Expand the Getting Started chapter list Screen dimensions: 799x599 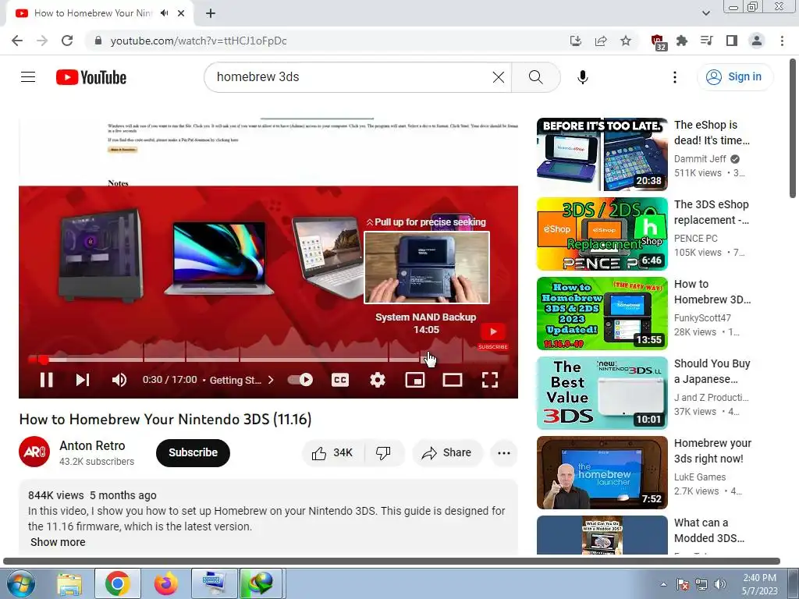click(242, 380)
